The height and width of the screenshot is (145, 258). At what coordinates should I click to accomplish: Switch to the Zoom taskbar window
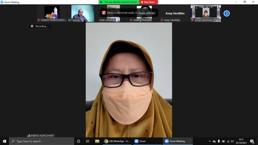pos(140,141)
